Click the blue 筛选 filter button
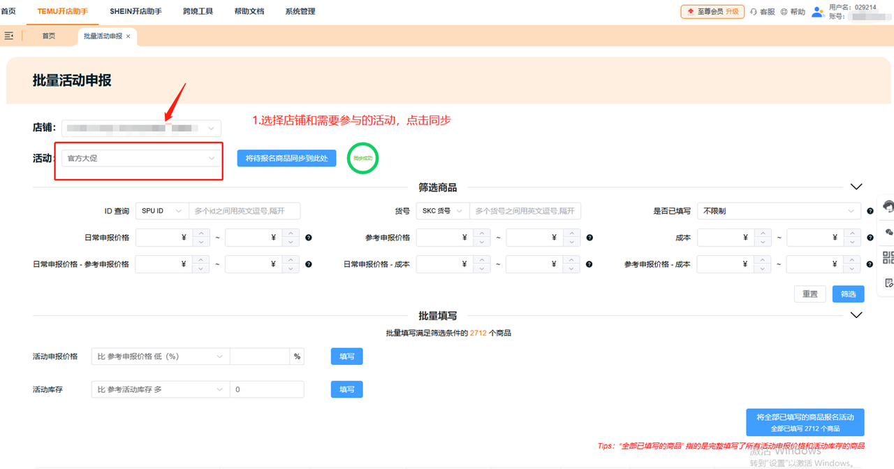The width and height of the screenshot is (894, 469). (x=848, y=294)
